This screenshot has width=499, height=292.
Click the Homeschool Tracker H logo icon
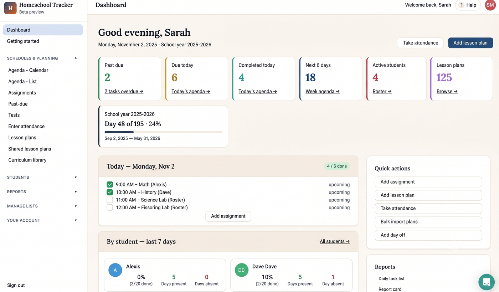[x=10, y=8]
